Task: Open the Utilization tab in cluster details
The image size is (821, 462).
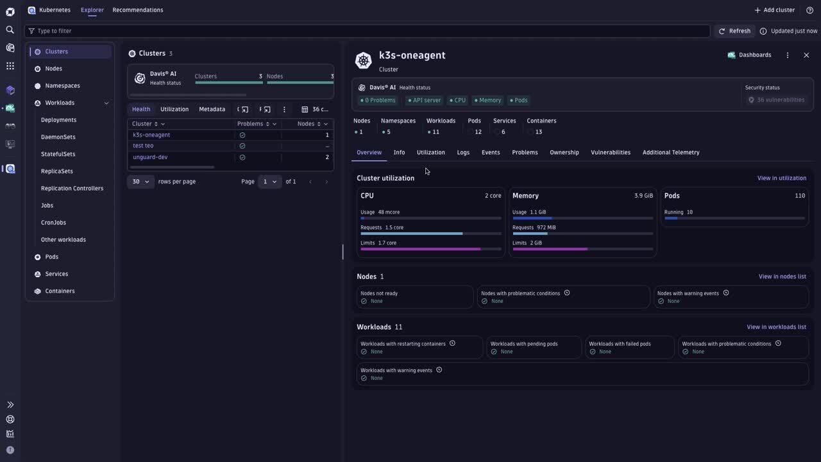Action: click(x=431, y=153)
